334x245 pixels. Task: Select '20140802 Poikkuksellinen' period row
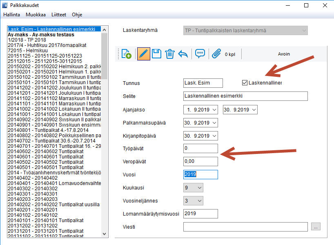coord(54,136)
